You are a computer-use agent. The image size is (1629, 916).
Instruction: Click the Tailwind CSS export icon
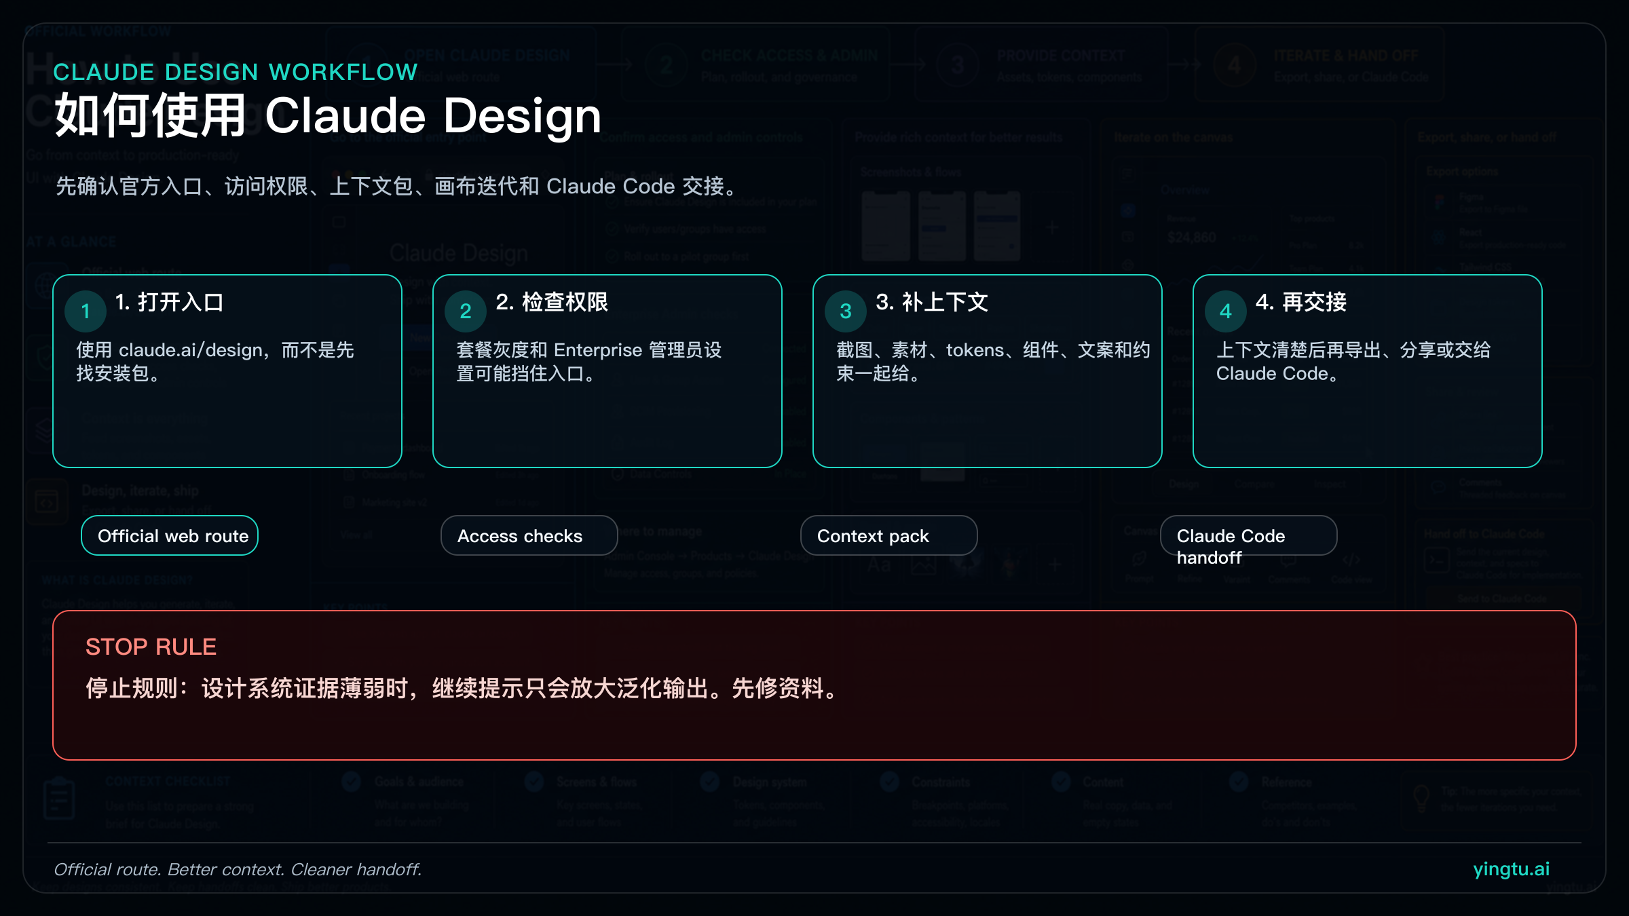1440,269
